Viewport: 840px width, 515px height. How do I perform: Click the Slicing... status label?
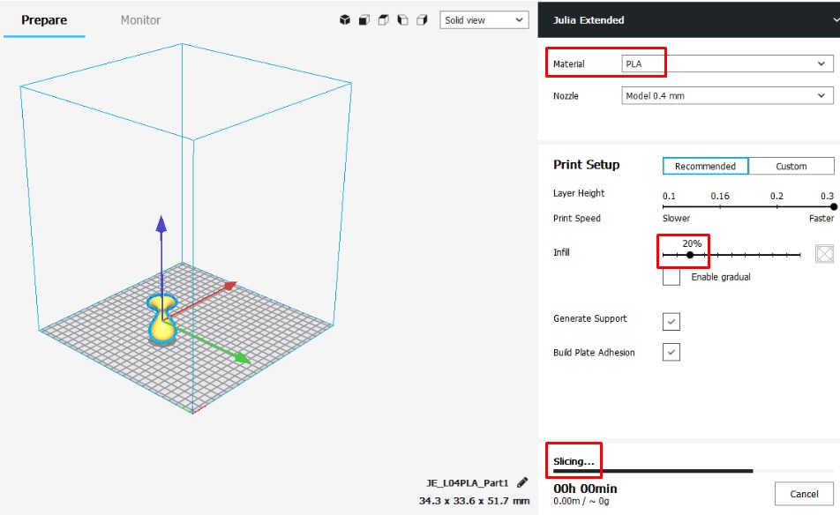pyautogui.click(x=574, y=461)
